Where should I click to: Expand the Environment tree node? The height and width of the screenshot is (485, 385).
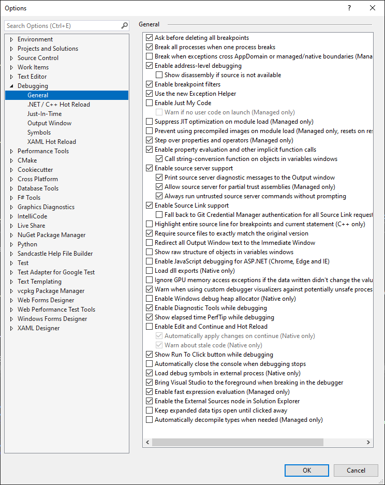pyautogui.click(x=11, y=39)
